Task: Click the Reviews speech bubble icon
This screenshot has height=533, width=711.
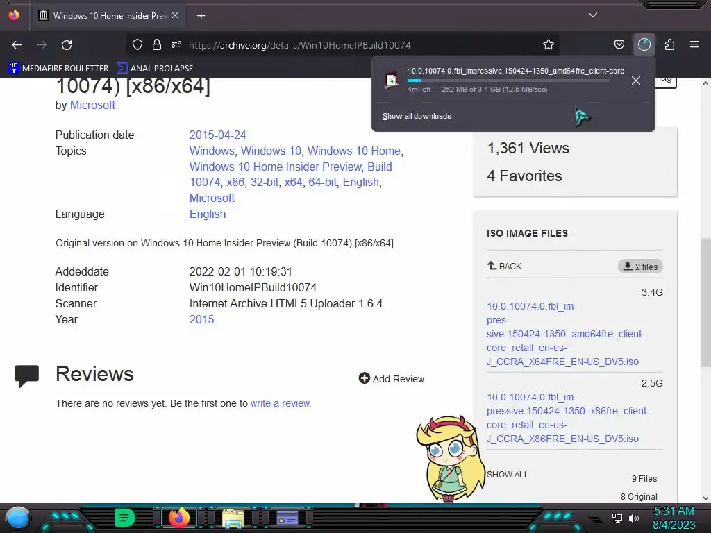Action: click(27, 375)
